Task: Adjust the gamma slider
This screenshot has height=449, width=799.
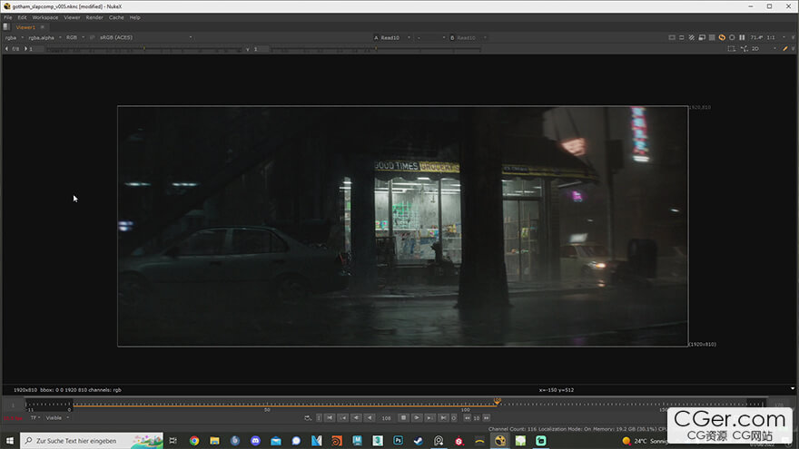Action: click(x=376, y=49)
